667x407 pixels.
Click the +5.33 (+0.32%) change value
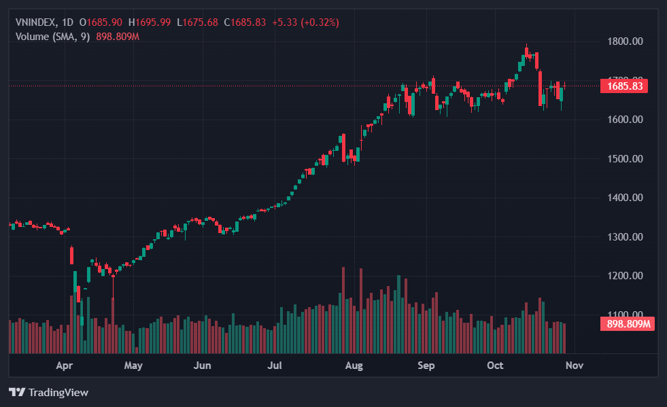305,22
